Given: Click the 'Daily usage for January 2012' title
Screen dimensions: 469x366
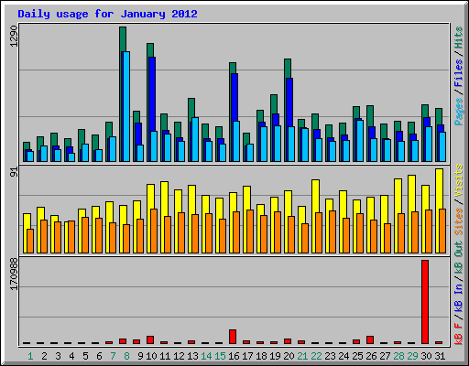Looking at the screenshot, I should (107, 14).
